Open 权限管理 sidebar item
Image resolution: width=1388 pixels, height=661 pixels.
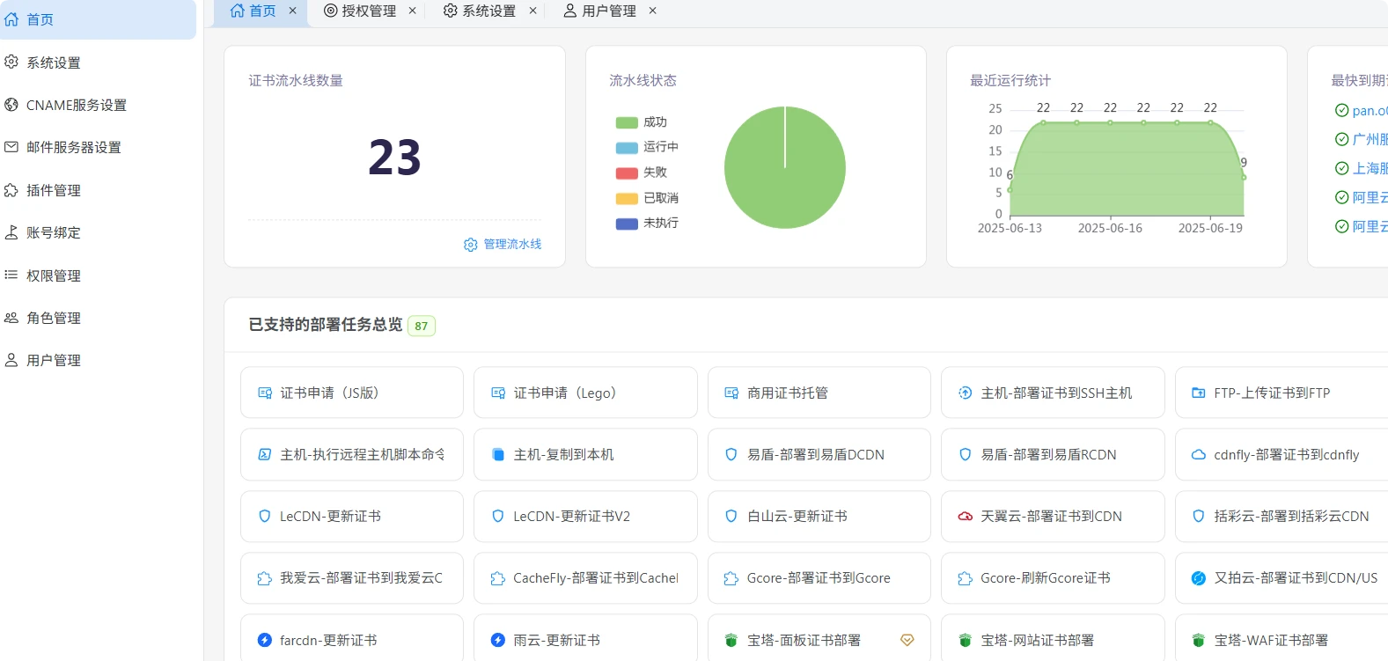point(97,275)
